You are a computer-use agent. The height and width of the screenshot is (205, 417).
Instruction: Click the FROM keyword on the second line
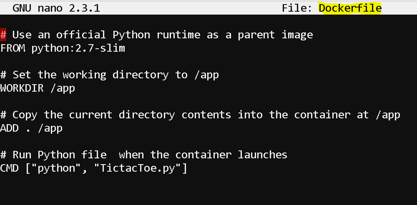[x=13, y=48]
